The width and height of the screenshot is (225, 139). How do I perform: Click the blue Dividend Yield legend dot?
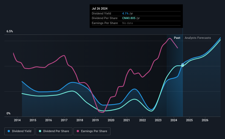pyautogui.click(x=9, y=131)
